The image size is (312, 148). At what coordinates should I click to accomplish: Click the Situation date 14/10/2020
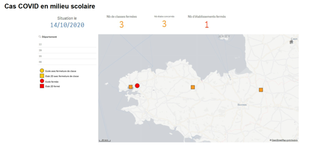(x=67, y=25)
